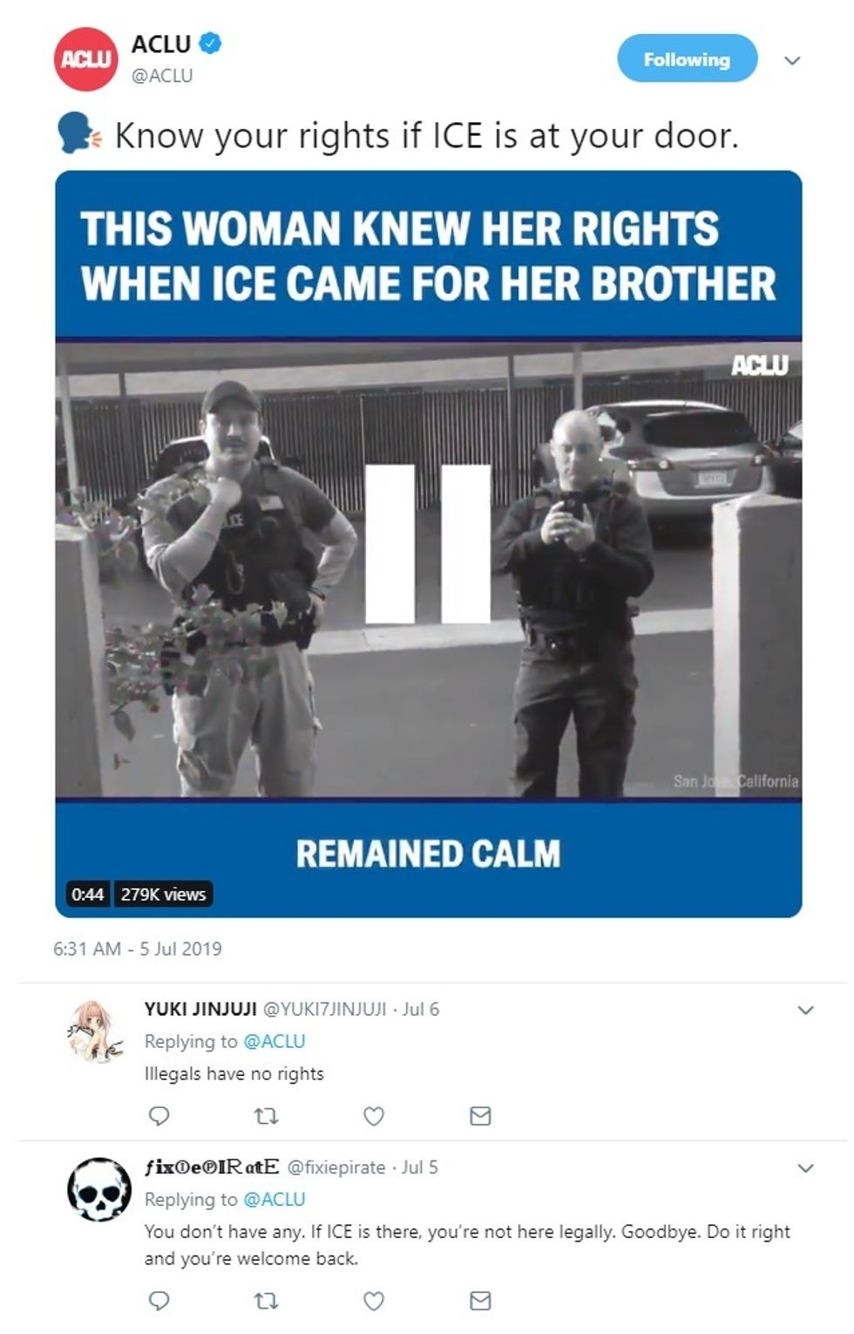Image resolution: width=854 pixels, height=1334 pixels.
Task: Open the 6:31 AM - 5 Jul 2019 timestamp
Action: tap(138, 949)
